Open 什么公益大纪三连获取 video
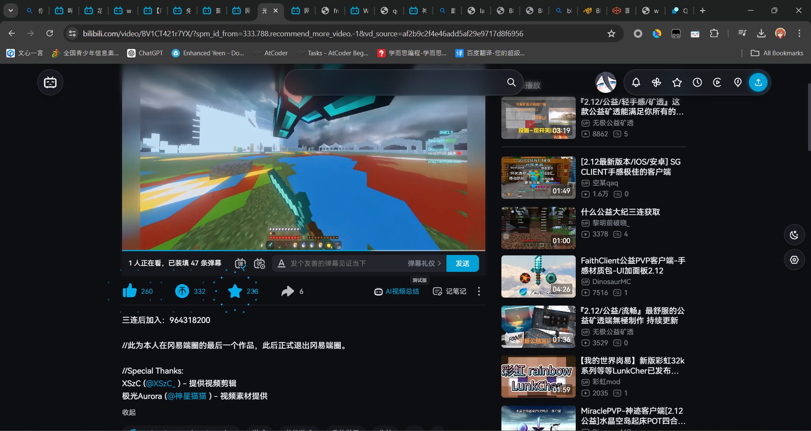The image size is (811, 431). (x=620, y=212)
